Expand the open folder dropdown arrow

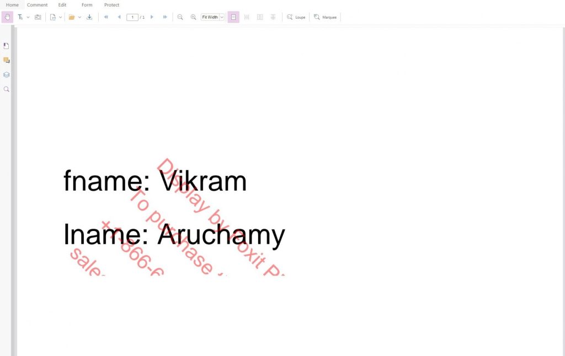point(79,17)
